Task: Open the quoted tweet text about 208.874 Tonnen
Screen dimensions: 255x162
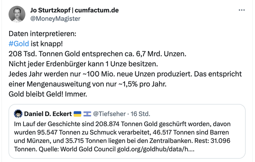Action: pyautogui.click(x=122, y=136)
